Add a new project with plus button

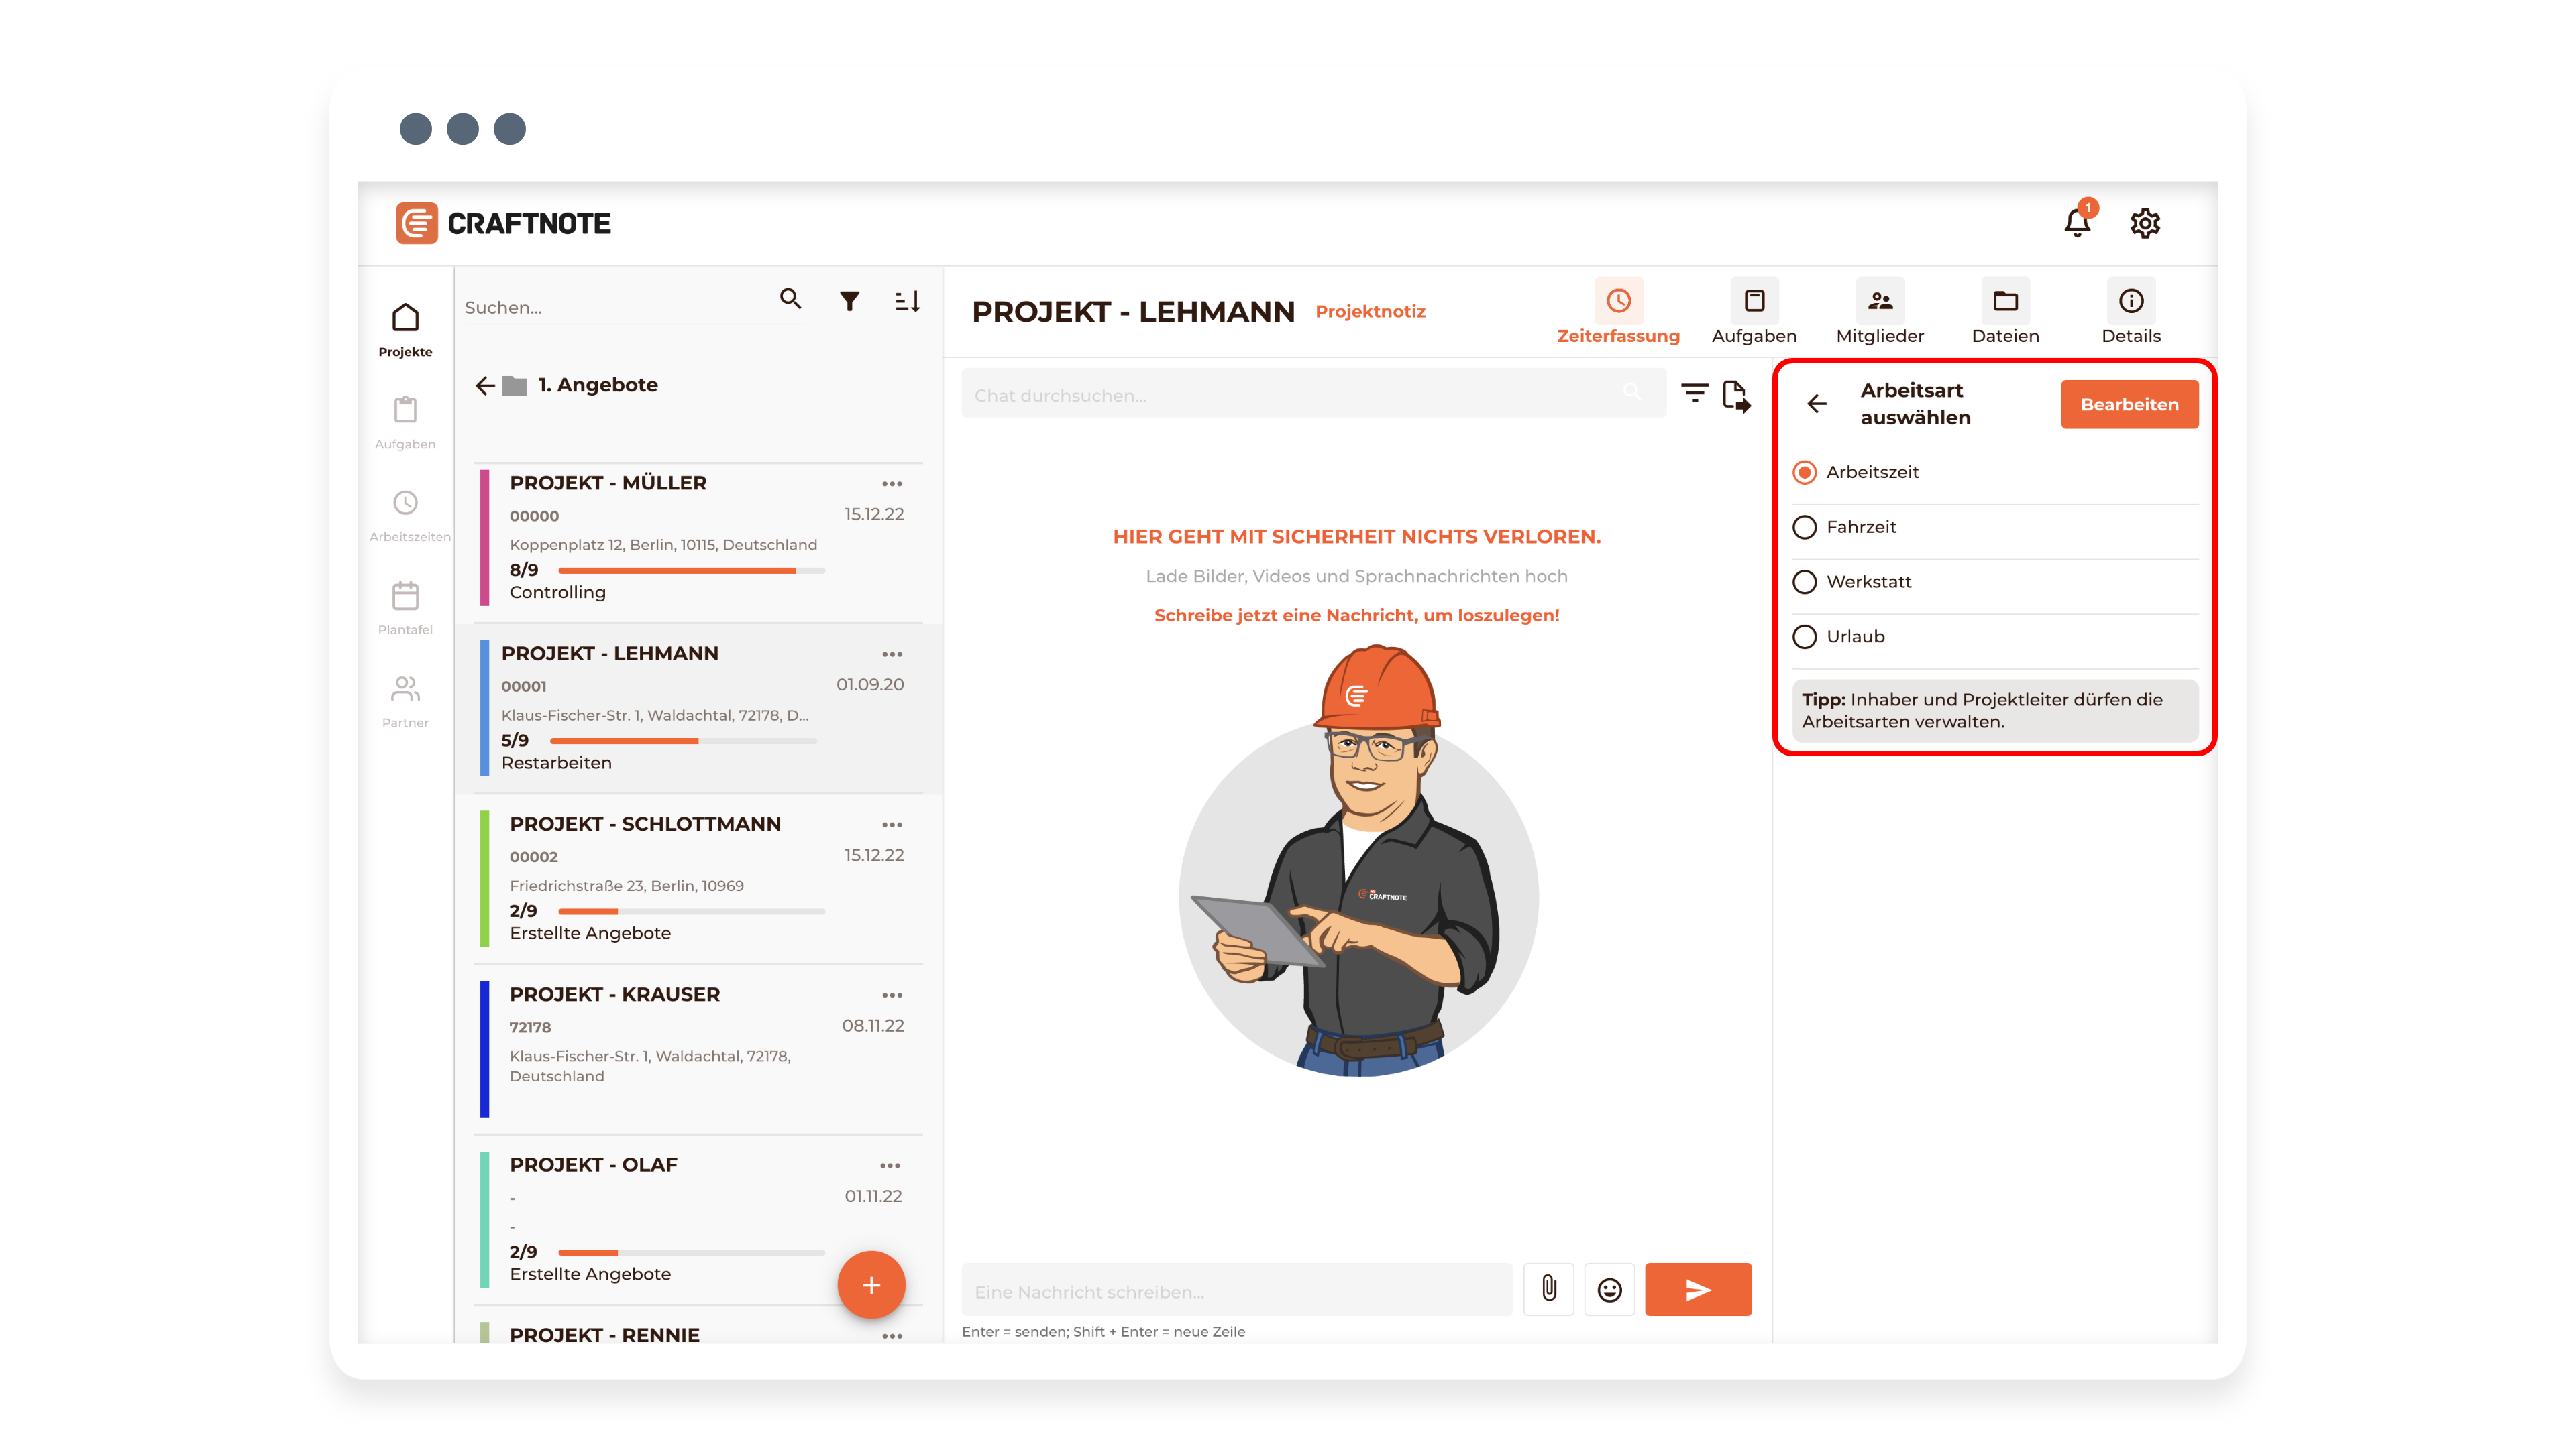click(x=871, y=1285)
